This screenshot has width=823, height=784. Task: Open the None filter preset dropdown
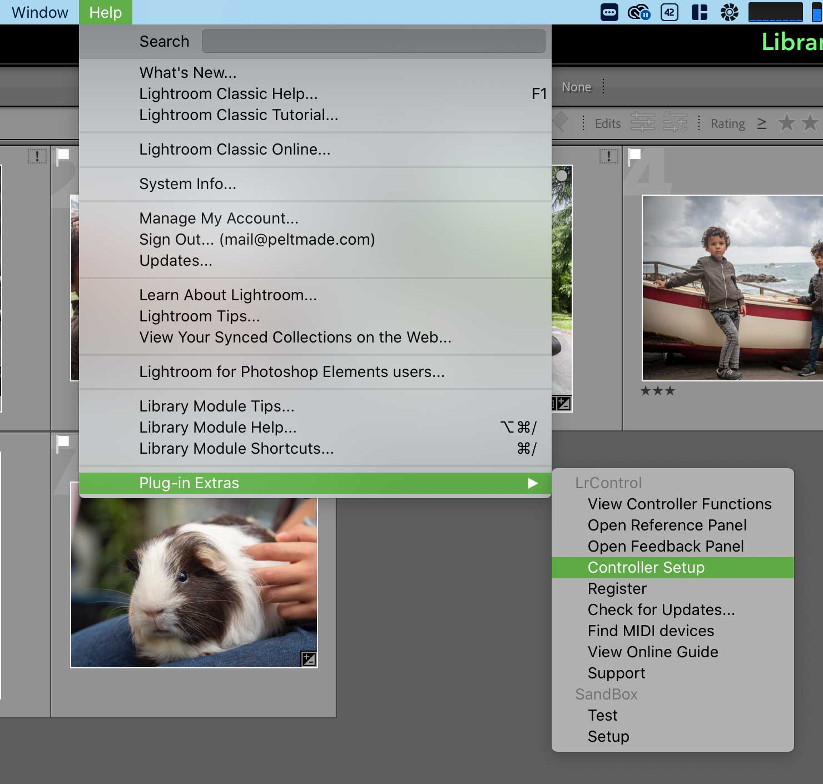[576, 87]
